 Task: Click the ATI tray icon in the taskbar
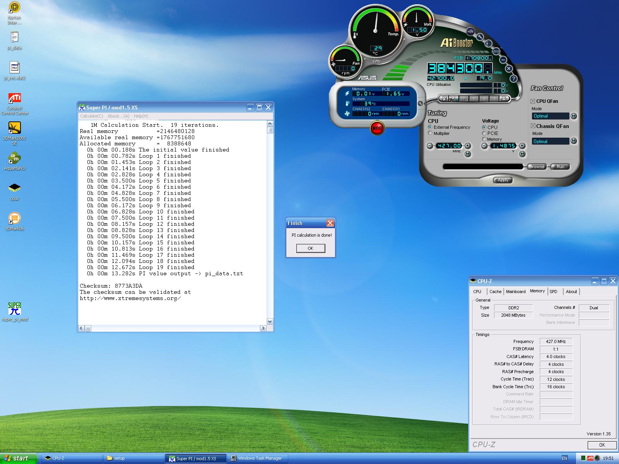coord(590,458)
